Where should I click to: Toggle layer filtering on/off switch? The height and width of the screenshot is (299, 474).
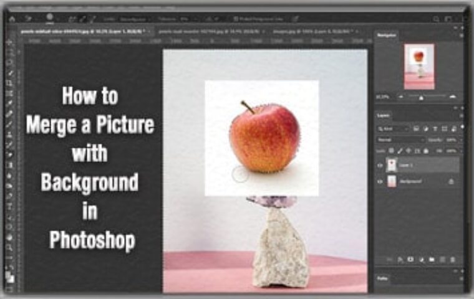point(462,128)
